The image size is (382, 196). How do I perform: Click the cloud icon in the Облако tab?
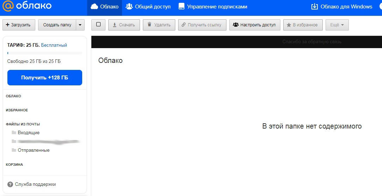click(94, 7)
